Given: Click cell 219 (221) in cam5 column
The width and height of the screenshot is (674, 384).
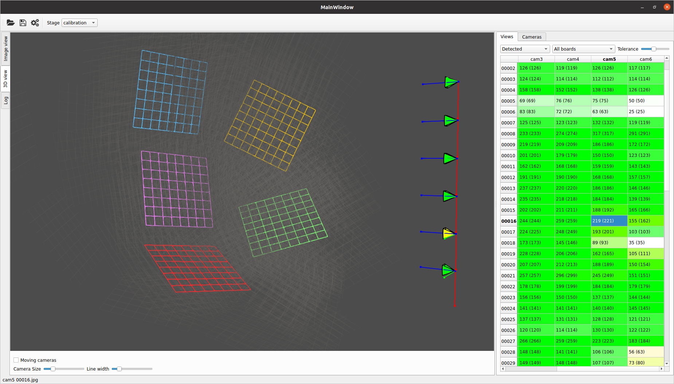Looking at the screenshot, I should pos(609,221).
